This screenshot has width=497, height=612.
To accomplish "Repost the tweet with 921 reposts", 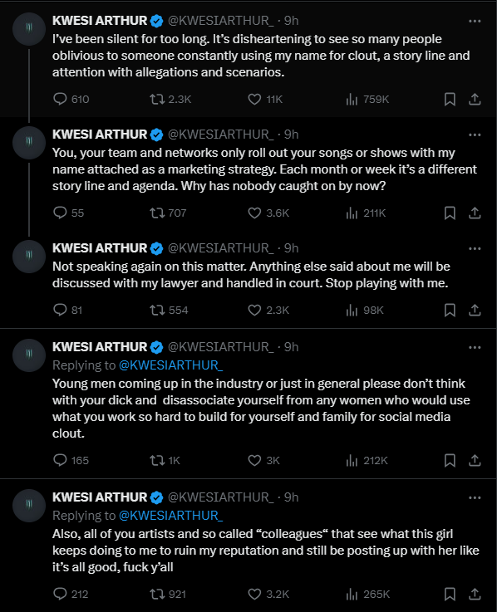I will 168,594.
